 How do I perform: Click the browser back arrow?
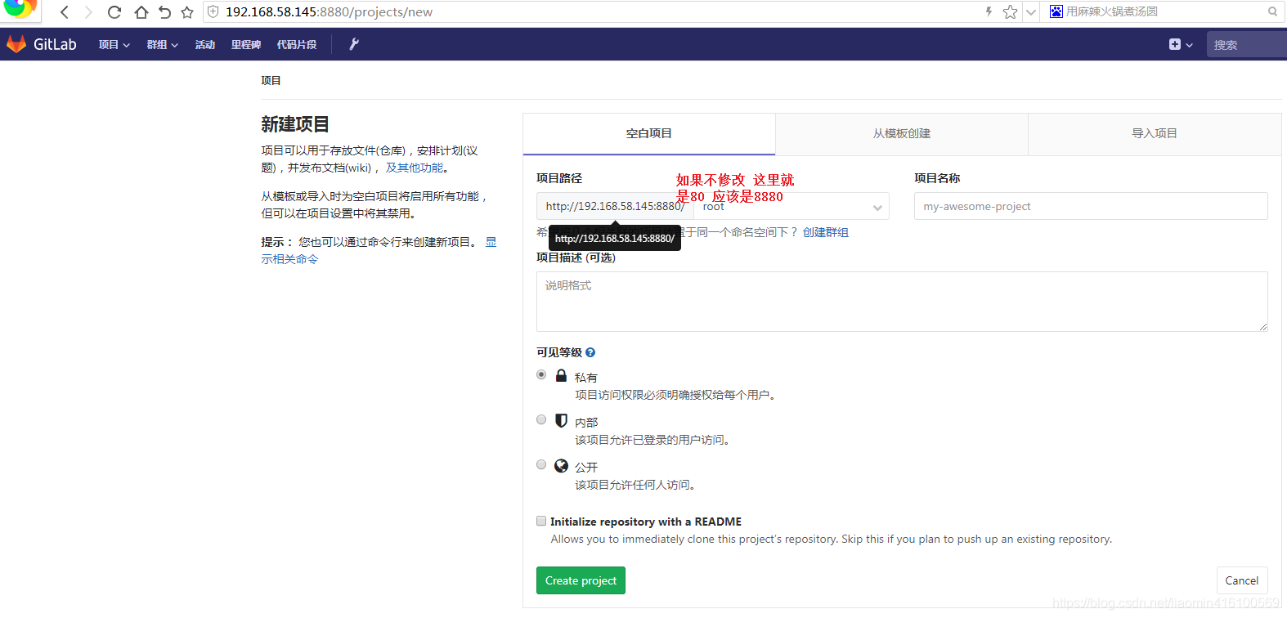(65, 12)
